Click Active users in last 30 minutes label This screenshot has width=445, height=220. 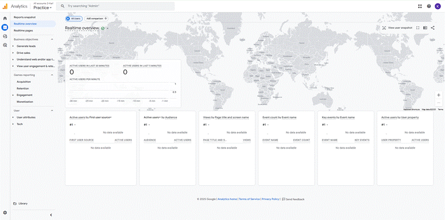tap(89, 66)
